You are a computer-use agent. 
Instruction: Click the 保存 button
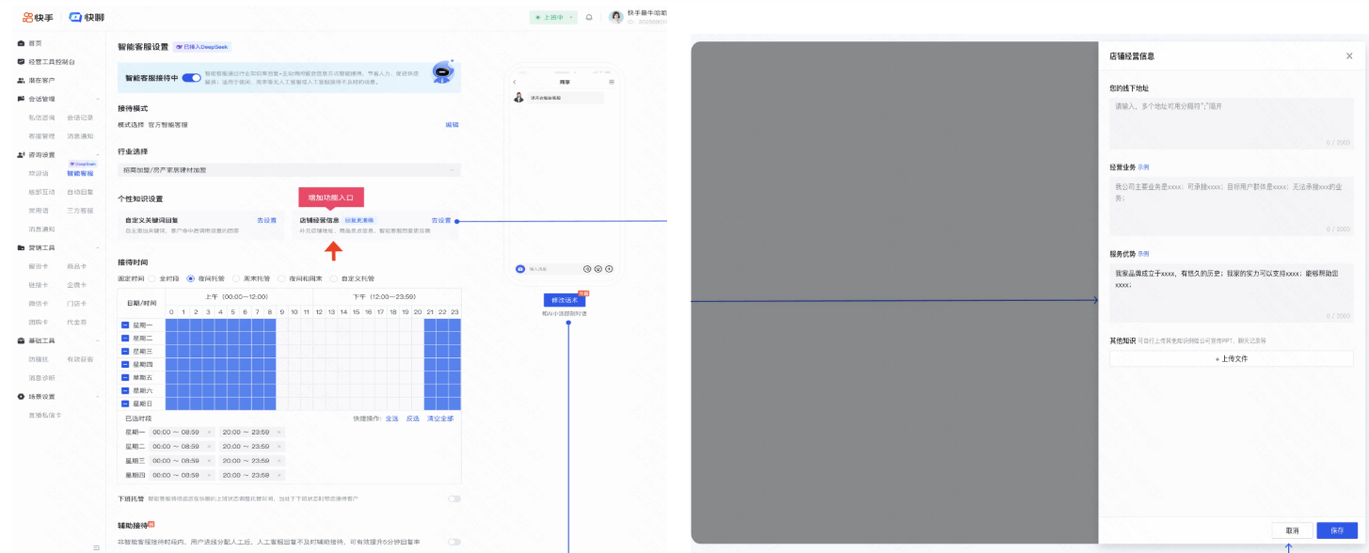click(1336, 530)
